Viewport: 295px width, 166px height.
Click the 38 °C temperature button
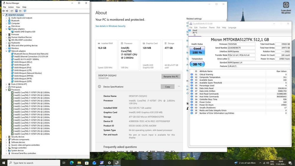(197, 64)
